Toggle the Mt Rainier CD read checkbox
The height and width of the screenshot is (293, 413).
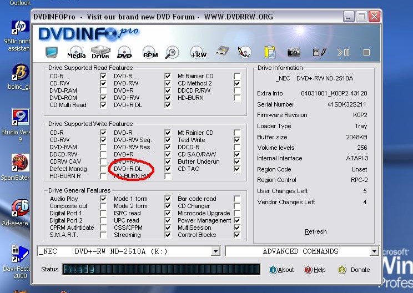coord(237,76)
